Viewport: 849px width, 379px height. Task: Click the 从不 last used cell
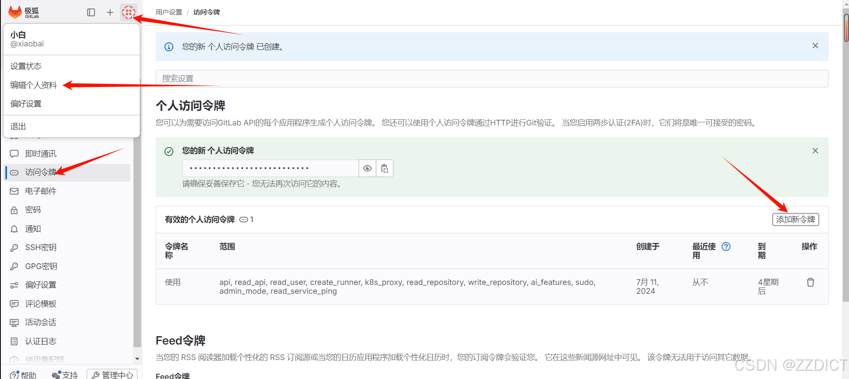700,282
